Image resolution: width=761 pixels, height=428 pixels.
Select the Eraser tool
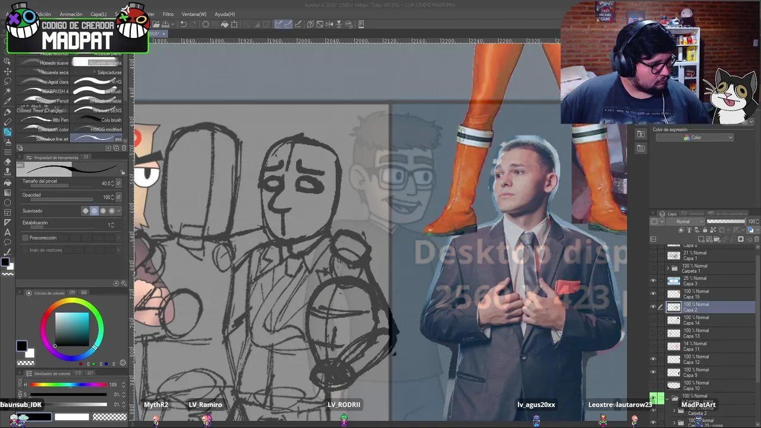pyautogui.click(x=8, y=162)
